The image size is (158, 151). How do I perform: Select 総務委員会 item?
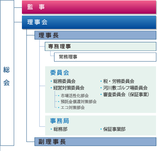[x=64, y=81]
